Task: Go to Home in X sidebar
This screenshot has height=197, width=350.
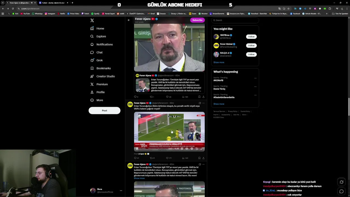Action: [x=97, y=28]
